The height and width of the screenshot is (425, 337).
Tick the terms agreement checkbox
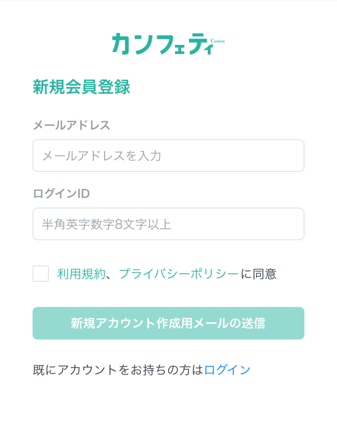pyautogui.click(x=41, y=274)
